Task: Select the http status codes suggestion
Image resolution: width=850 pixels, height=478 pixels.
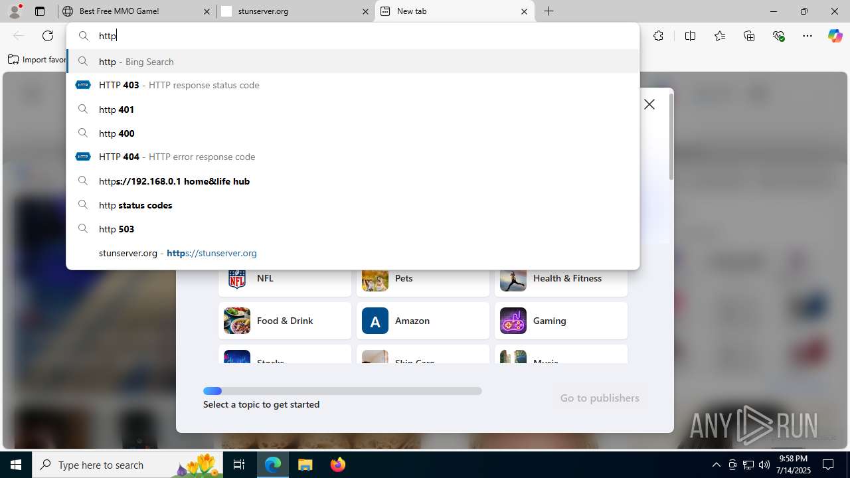Action: coord(353,204)
